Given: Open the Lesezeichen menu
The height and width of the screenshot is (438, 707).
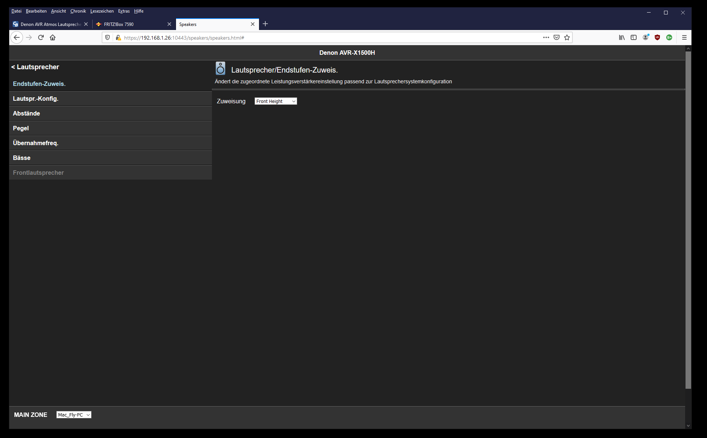Looking at the screenshot, I should click(x=102, y=11).
